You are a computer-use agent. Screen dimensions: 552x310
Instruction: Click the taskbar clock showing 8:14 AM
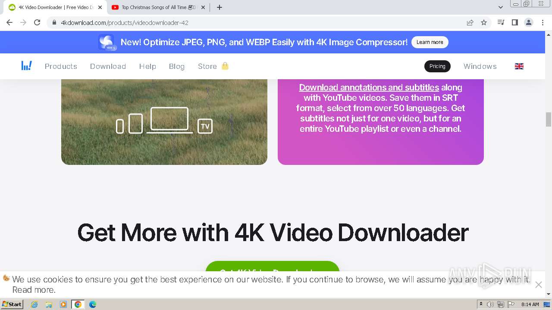coord(530,304)
